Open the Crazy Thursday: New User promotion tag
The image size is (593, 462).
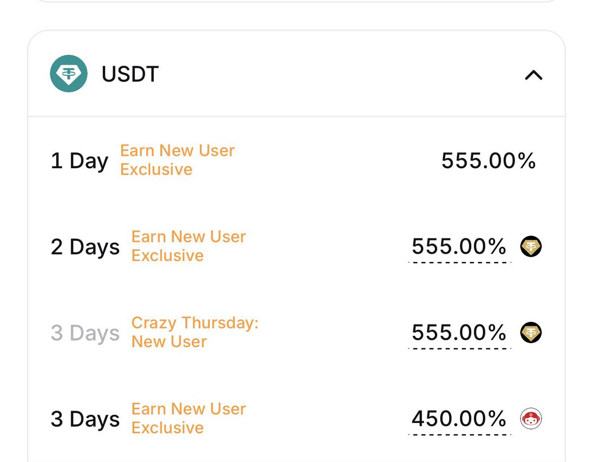tap(195, 332)
